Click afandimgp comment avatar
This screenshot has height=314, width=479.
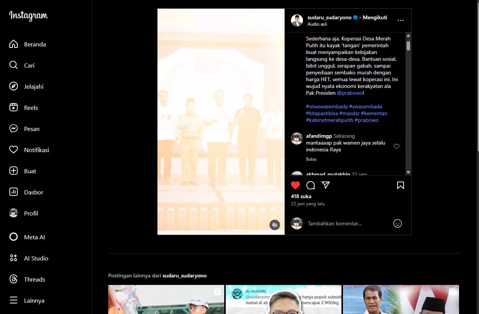pos(297,139)
